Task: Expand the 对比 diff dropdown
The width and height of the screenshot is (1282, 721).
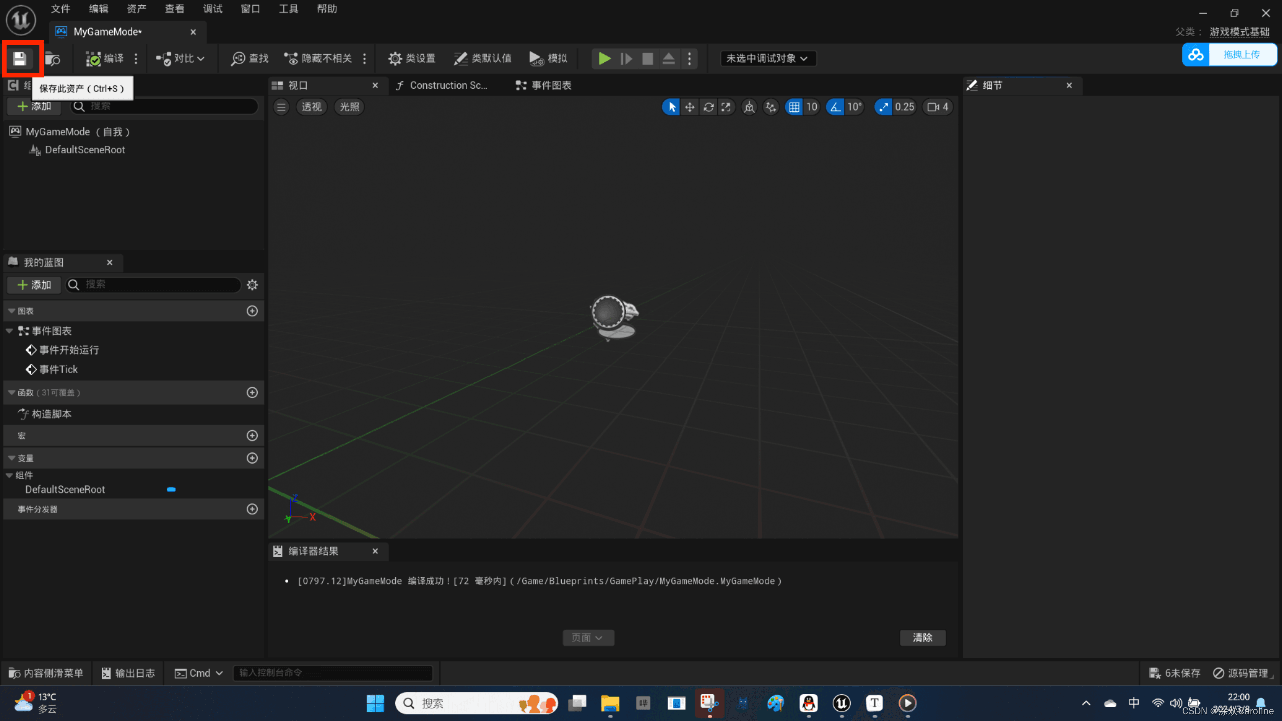Action: (180, 58)
